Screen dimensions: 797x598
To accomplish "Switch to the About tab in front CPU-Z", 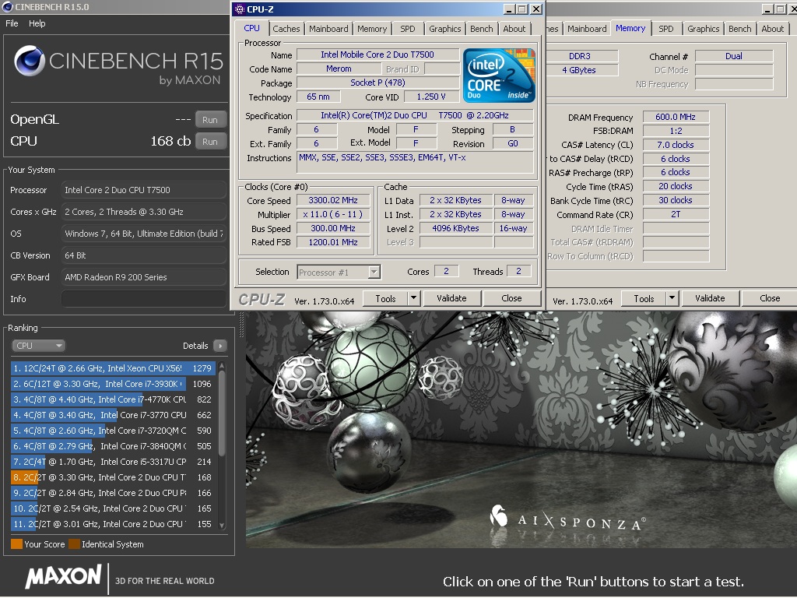I will pyautogui.click(x=514, y=29).
